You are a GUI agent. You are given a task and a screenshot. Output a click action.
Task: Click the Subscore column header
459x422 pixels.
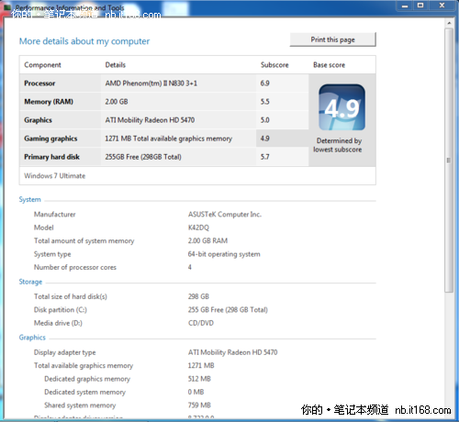274,65
